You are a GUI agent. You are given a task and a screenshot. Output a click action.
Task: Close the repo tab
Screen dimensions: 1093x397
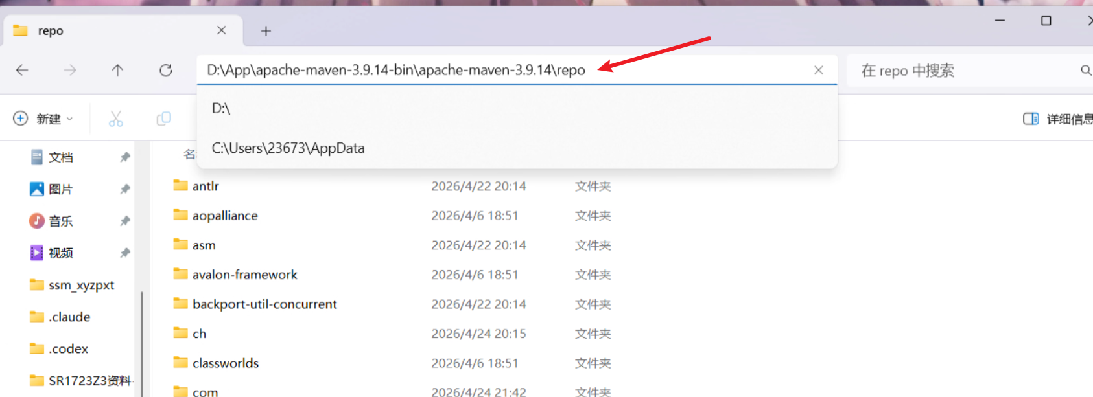pyautogui.click(x=221, y=30)
